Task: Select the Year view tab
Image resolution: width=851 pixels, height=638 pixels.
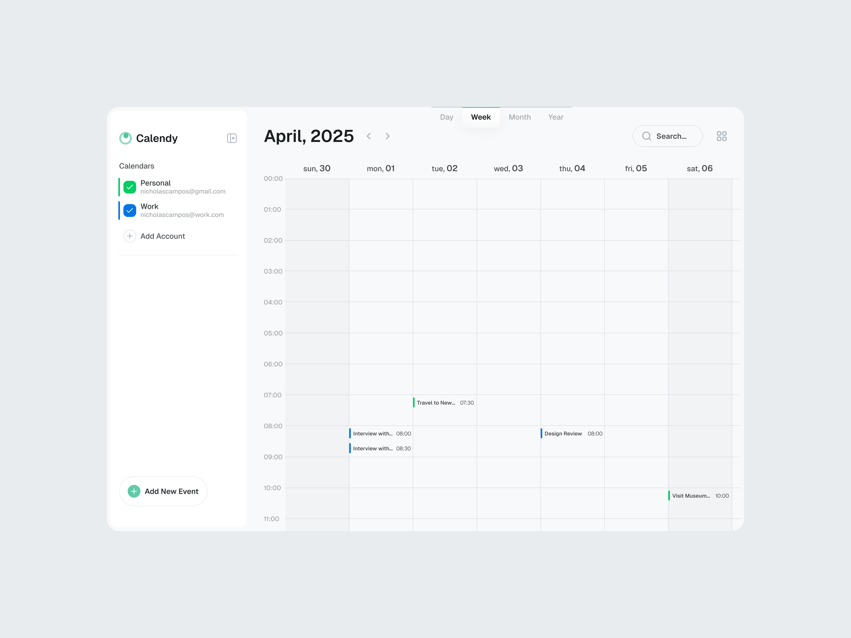Action: point(556,117)
